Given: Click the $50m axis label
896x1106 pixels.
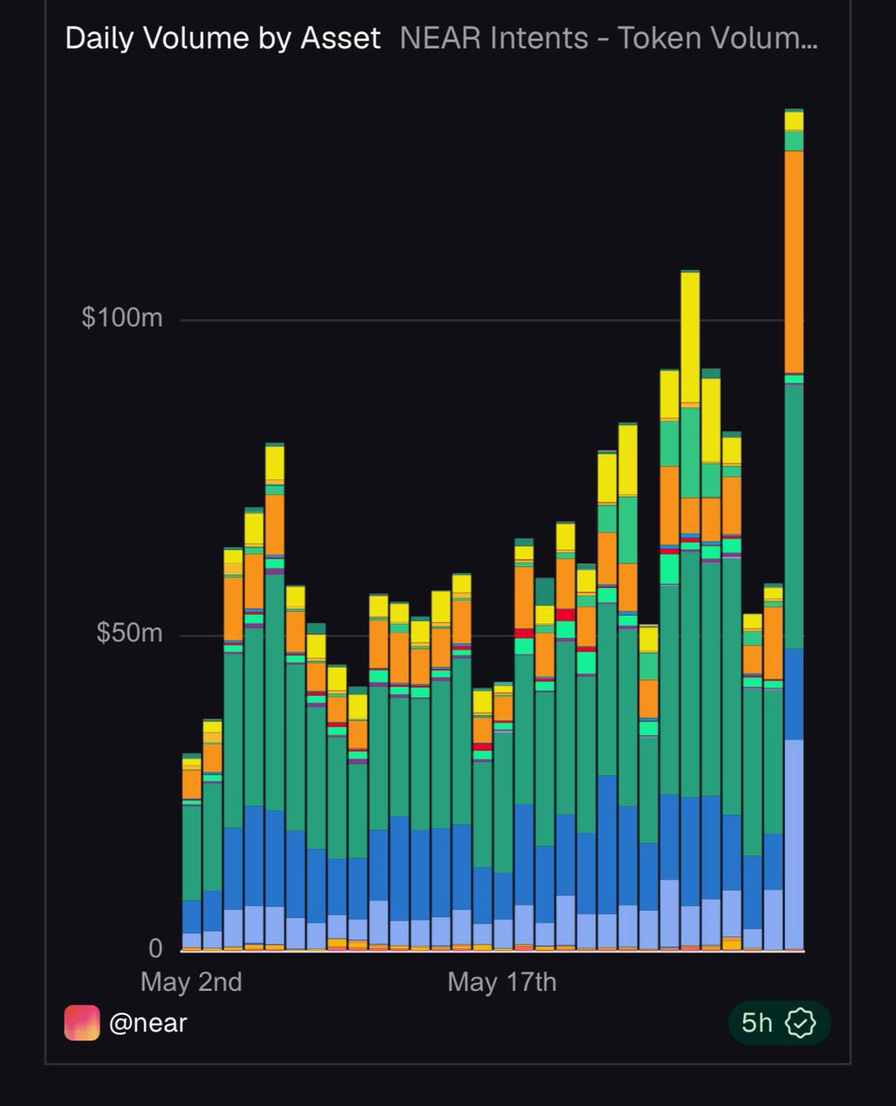Looking at the screenshot, I should click(x=129, y=634).
